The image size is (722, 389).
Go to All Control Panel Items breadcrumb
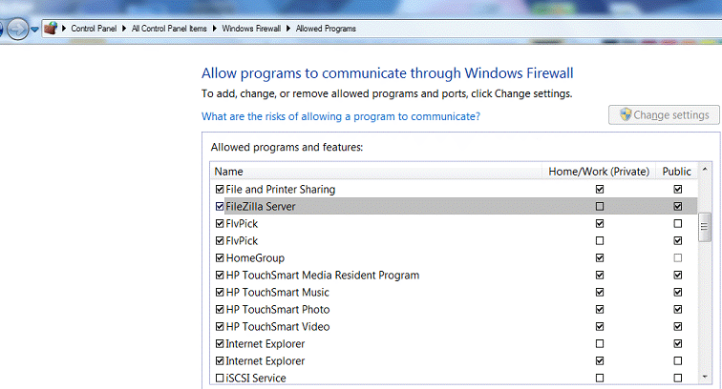pyautogui.click(x=169, y=29)
